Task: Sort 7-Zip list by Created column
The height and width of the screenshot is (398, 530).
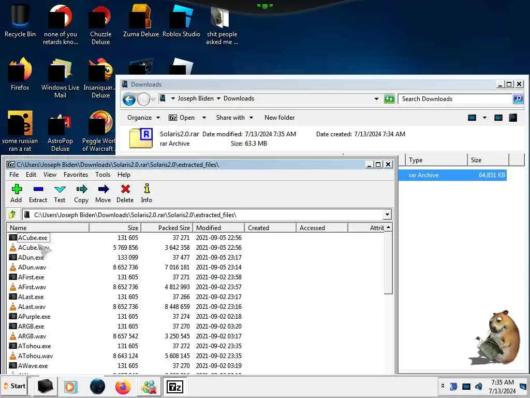Action: click(270, 228)
